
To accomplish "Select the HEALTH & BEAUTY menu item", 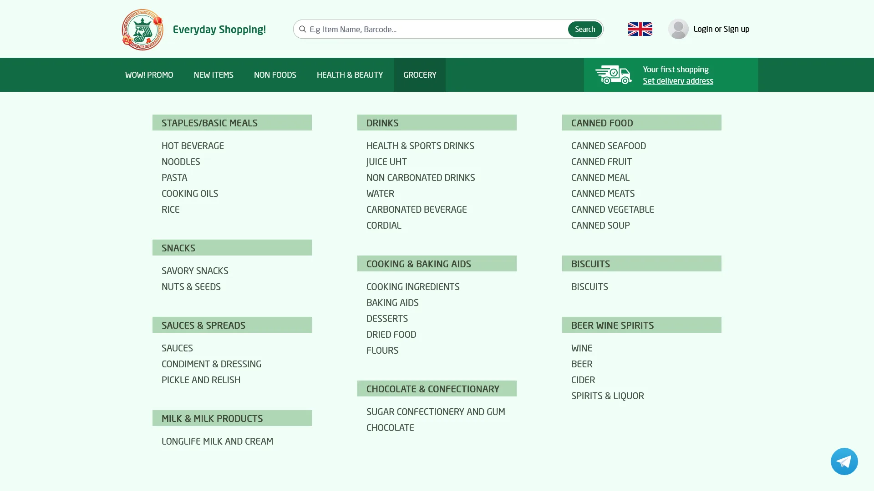I will [x=350, y=75].
